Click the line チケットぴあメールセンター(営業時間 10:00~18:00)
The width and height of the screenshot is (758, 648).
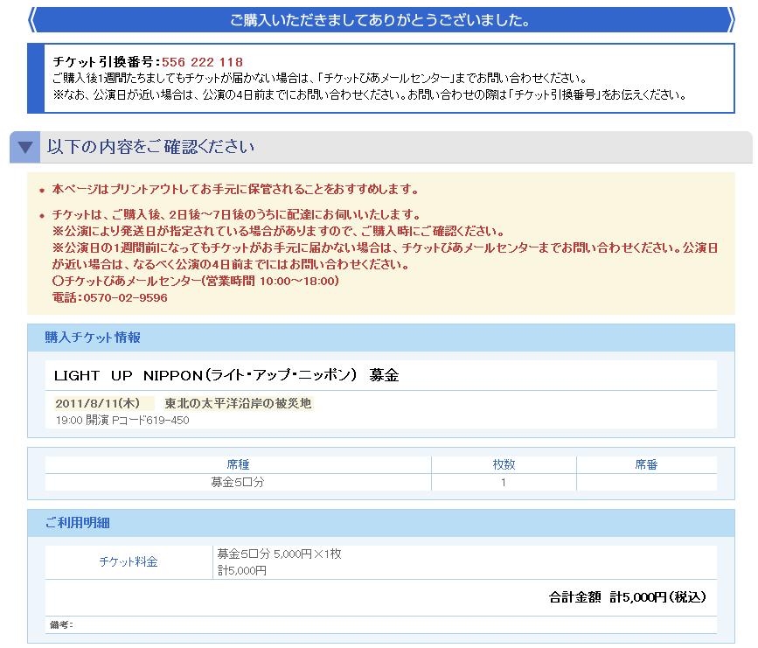[196, 281]
